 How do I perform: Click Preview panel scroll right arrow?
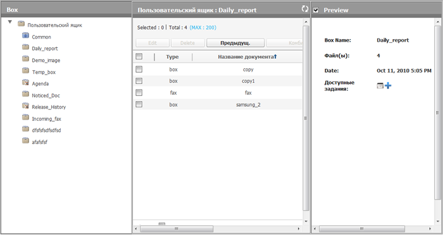(430, 229)
